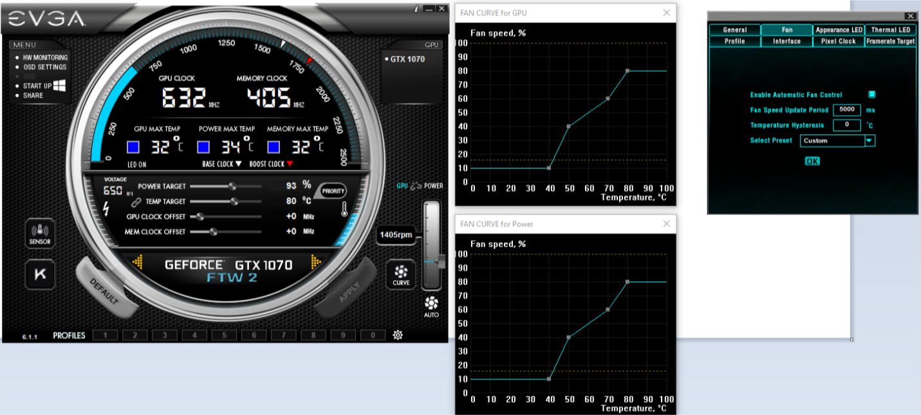Toggle the voltage lightning bolt icon
The image size is (921, 415).
coord(106,209)
